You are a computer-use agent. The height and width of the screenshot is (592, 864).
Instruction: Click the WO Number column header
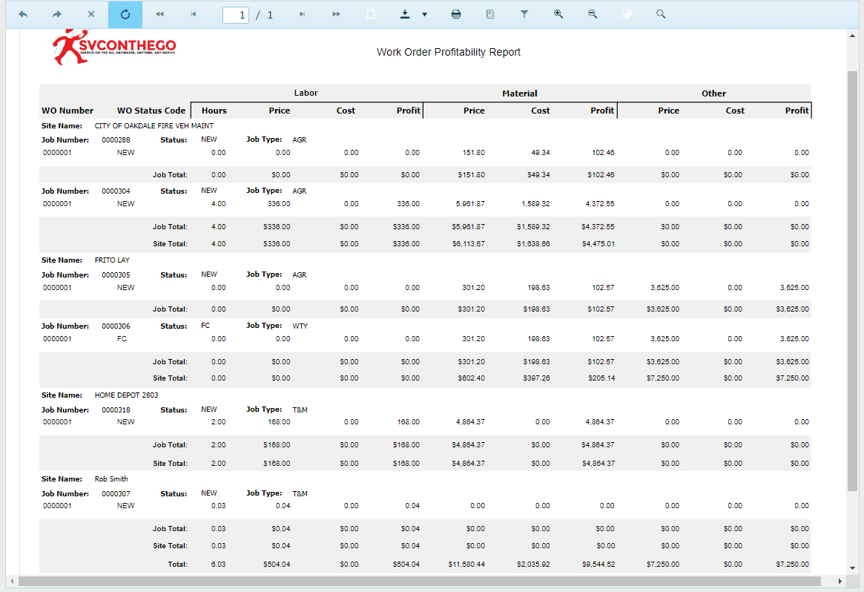67,111
